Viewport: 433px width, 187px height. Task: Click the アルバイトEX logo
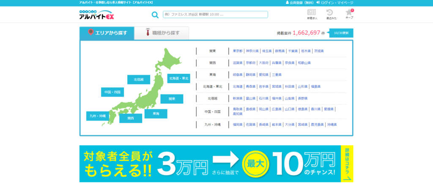click(96, 15)
